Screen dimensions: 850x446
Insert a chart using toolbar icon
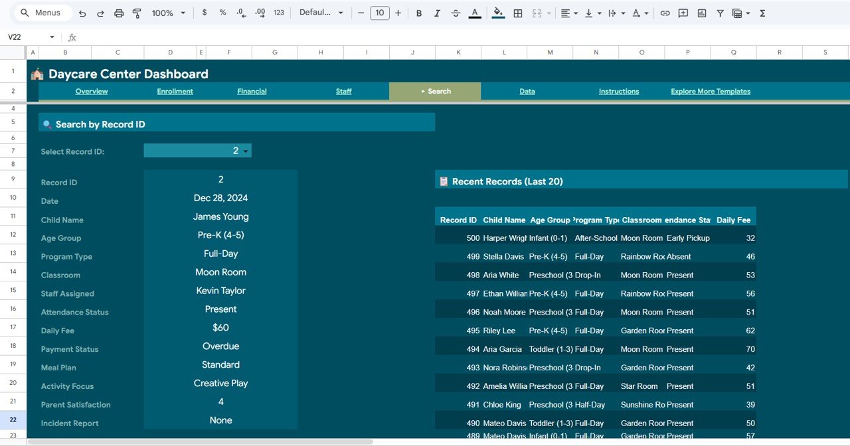[702, 13]
